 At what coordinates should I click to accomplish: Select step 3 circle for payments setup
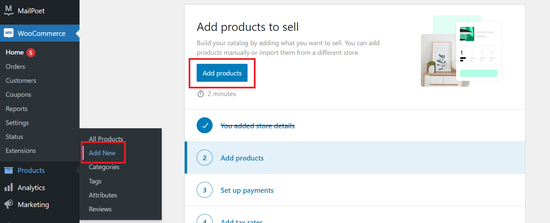(204, 190)
